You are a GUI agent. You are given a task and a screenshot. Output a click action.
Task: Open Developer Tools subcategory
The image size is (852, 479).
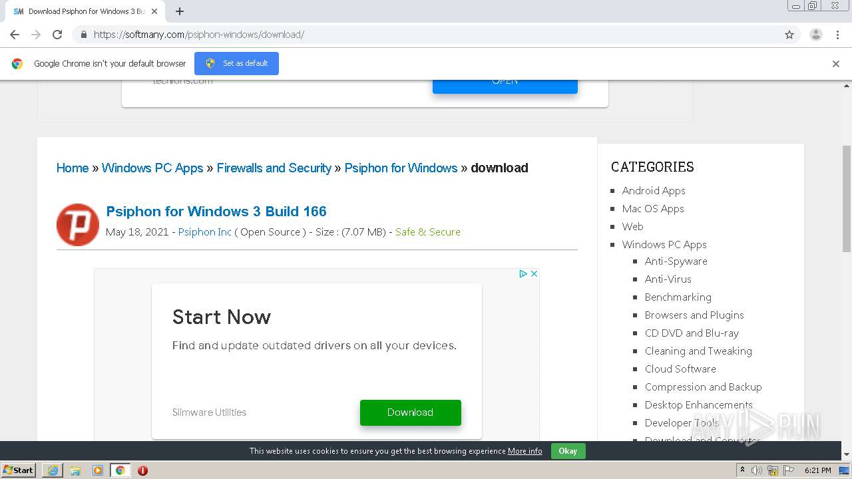click(x=682, y=423)
